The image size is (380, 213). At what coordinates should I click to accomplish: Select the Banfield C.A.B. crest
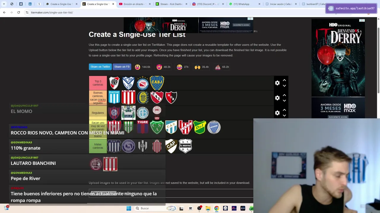coord(128,127)
